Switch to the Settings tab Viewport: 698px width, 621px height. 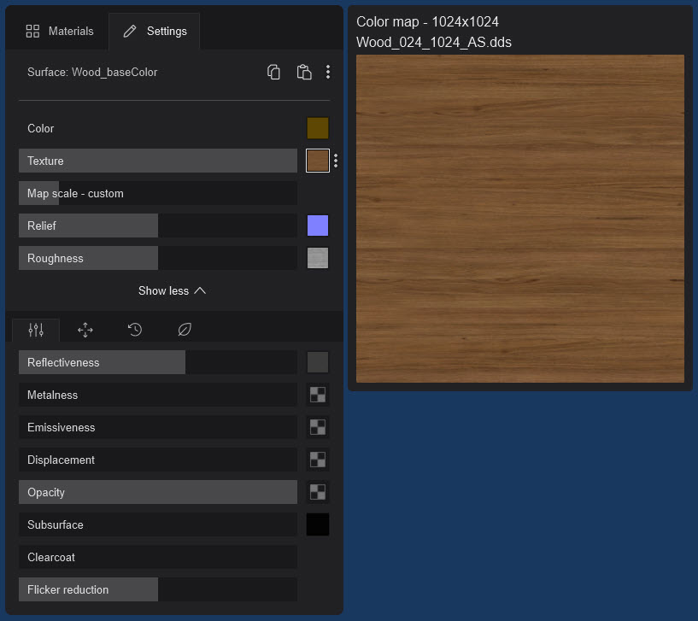click(x=154, y=31)
